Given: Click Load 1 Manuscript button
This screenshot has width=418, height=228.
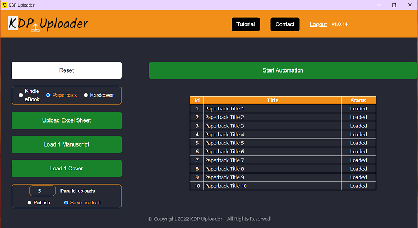Looking at the screenshot, I should tap(67, 144).
